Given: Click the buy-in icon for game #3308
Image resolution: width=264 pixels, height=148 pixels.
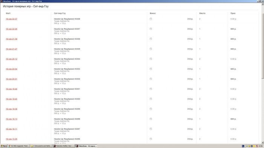Looking at the screenshot, I should click(x=151, y=19).
